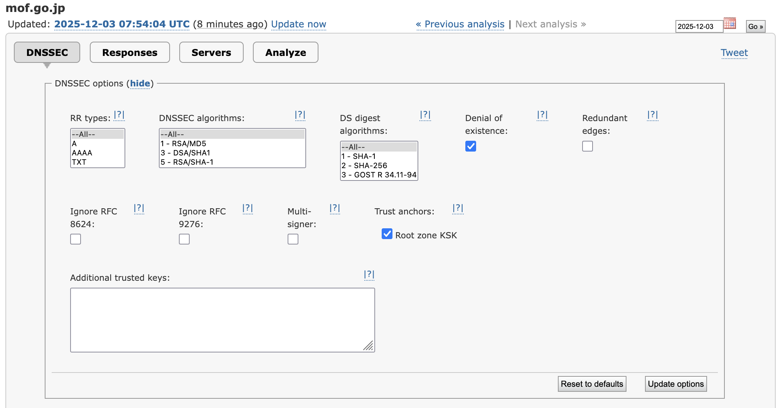This screenshot has width=778, height=408.
Task: Open help icon for Denial of existence
Action: [542, 115]
